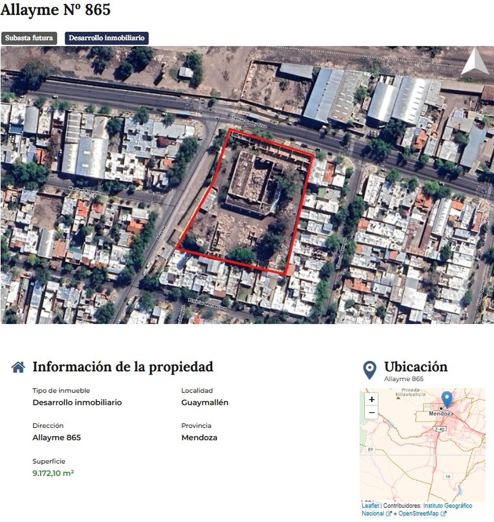
Task: Click the "+" zoom-in control on the map
Action: [372, 399]
